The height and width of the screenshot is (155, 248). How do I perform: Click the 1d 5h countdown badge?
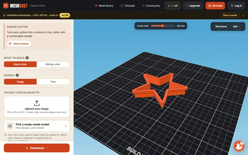[x=65, y=15]
